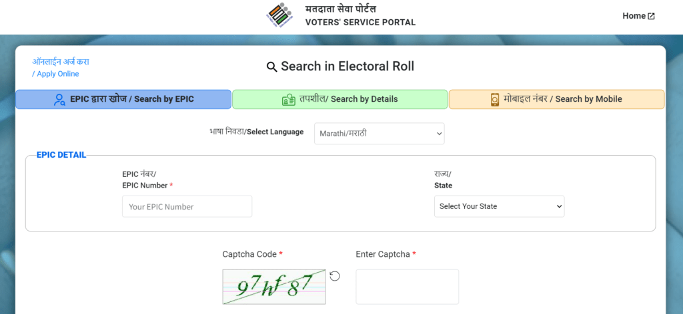Click the magnifier icon beside Search in Electoral Roll
683x314 pixels.
pyautogui.click(x=272, y=67)
